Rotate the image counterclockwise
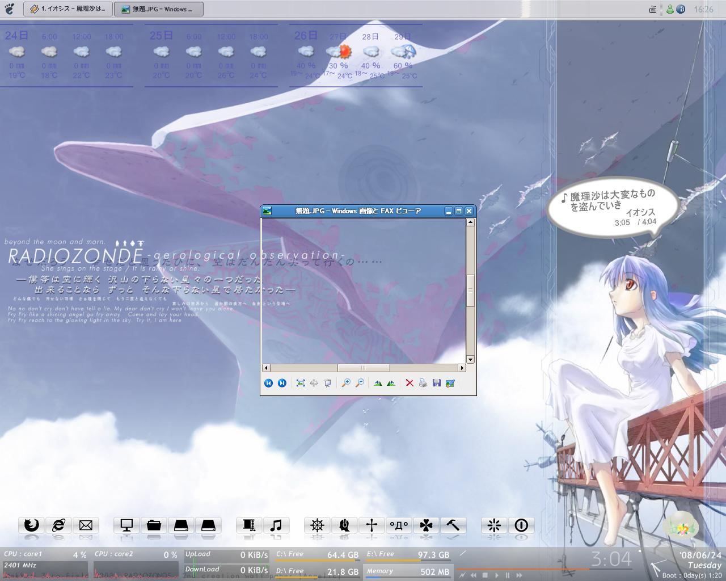 pyautogui.click(x=391, y=383)
